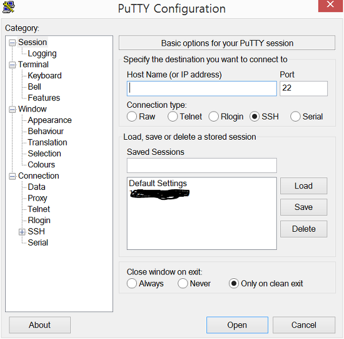Viewport: 344px width, 339px height.
Task: Select the redacted saved session entry
Action: point(159,194)
